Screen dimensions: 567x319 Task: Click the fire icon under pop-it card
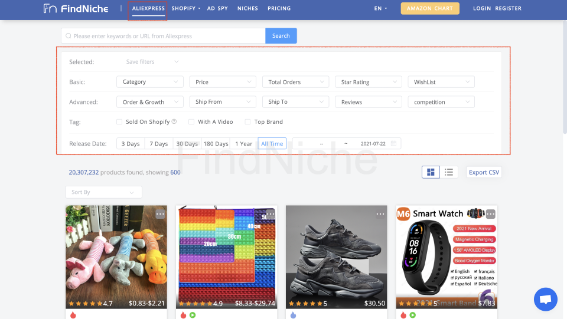(183, 315)
